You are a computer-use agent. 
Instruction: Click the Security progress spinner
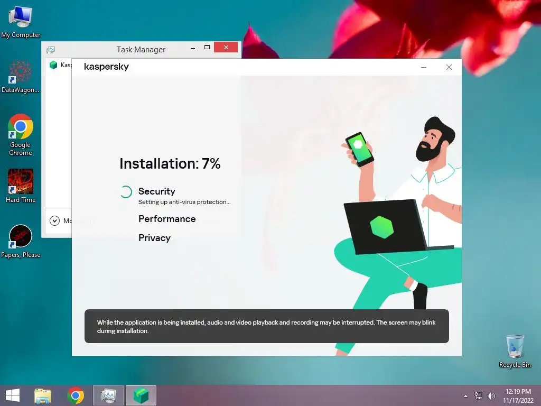126,192
